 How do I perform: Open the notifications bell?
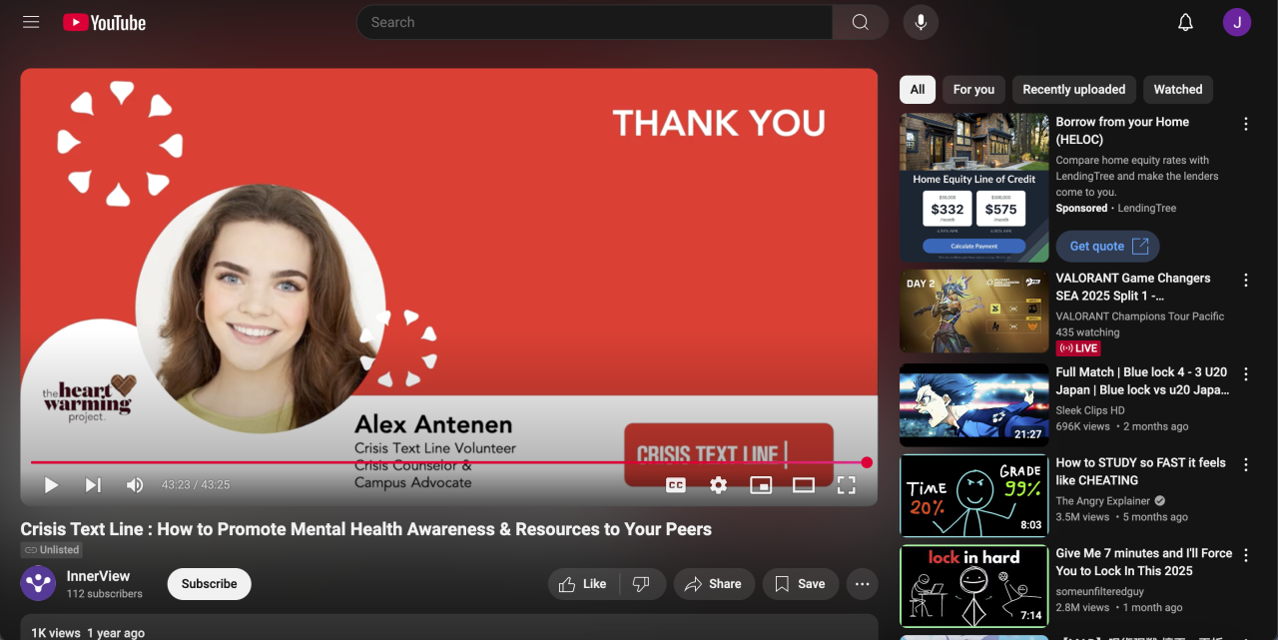[x=1185, y=22]
